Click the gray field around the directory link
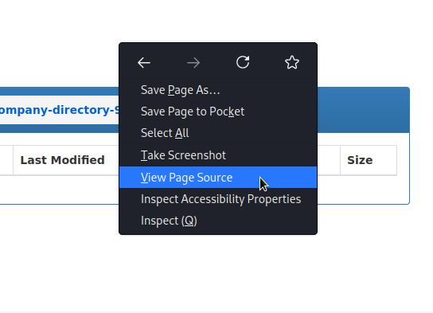Viewport: 433px width, 313px height. pos(60,110)
